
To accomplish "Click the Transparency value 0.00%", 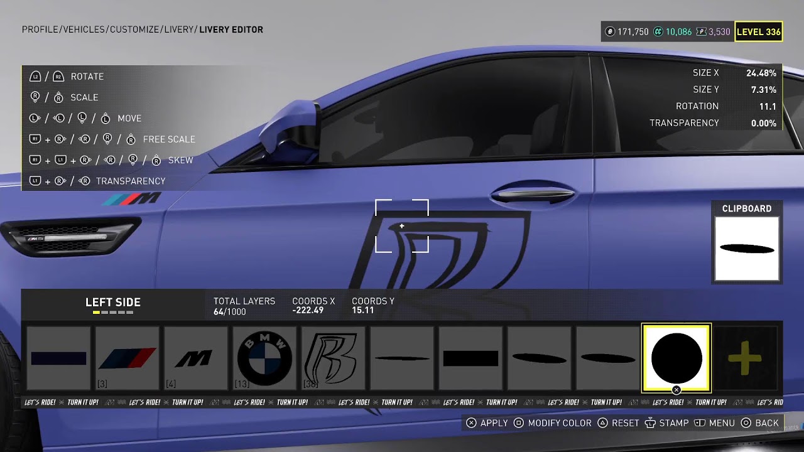I will click(x=764, y=123).
